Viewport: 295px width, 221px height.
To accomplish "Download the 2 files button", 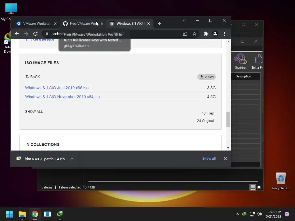I will tap(207, 77).
